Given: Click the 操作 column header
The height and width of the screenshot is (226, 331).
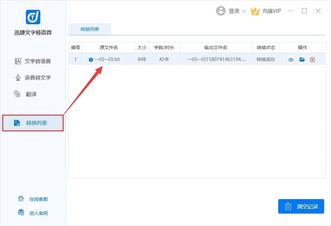Looking at the screenshot, I should pyautogui.click(x=302, y=48).
